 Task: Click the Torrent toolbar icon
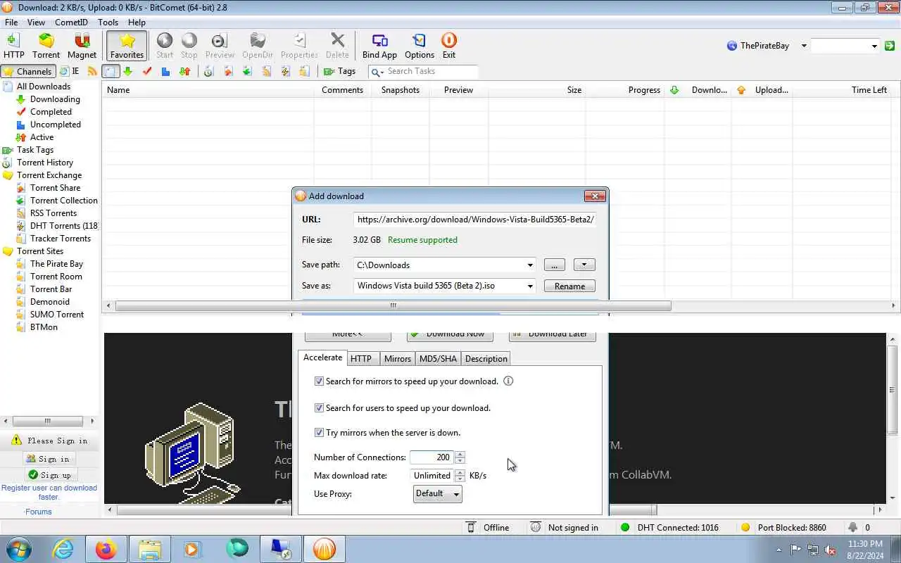(46, 46)
